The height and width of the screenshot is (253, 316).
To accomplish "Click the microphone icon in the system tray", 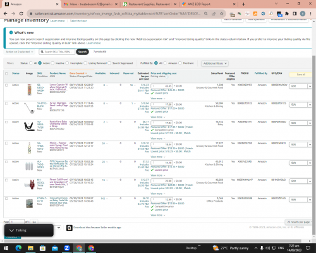I will [262, 248].
